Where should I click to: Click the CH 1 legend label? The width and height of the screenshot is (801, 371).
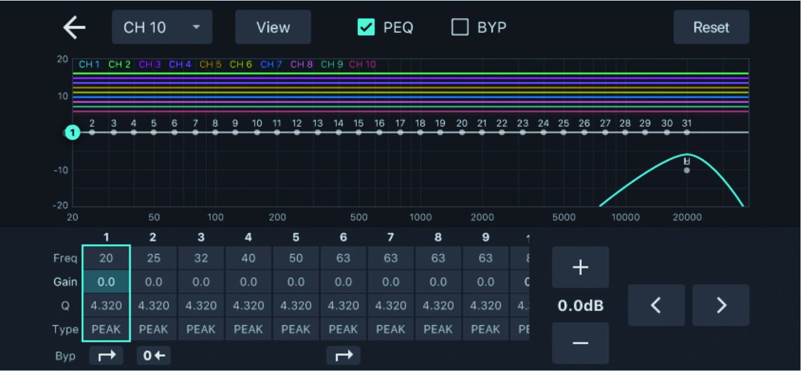pyautogui.click(x=89, y=65)
